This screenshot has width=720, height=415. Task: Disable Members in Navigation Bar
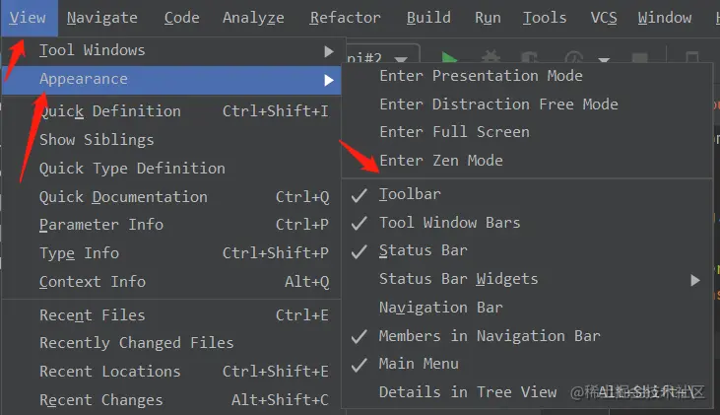click(490, 336)
